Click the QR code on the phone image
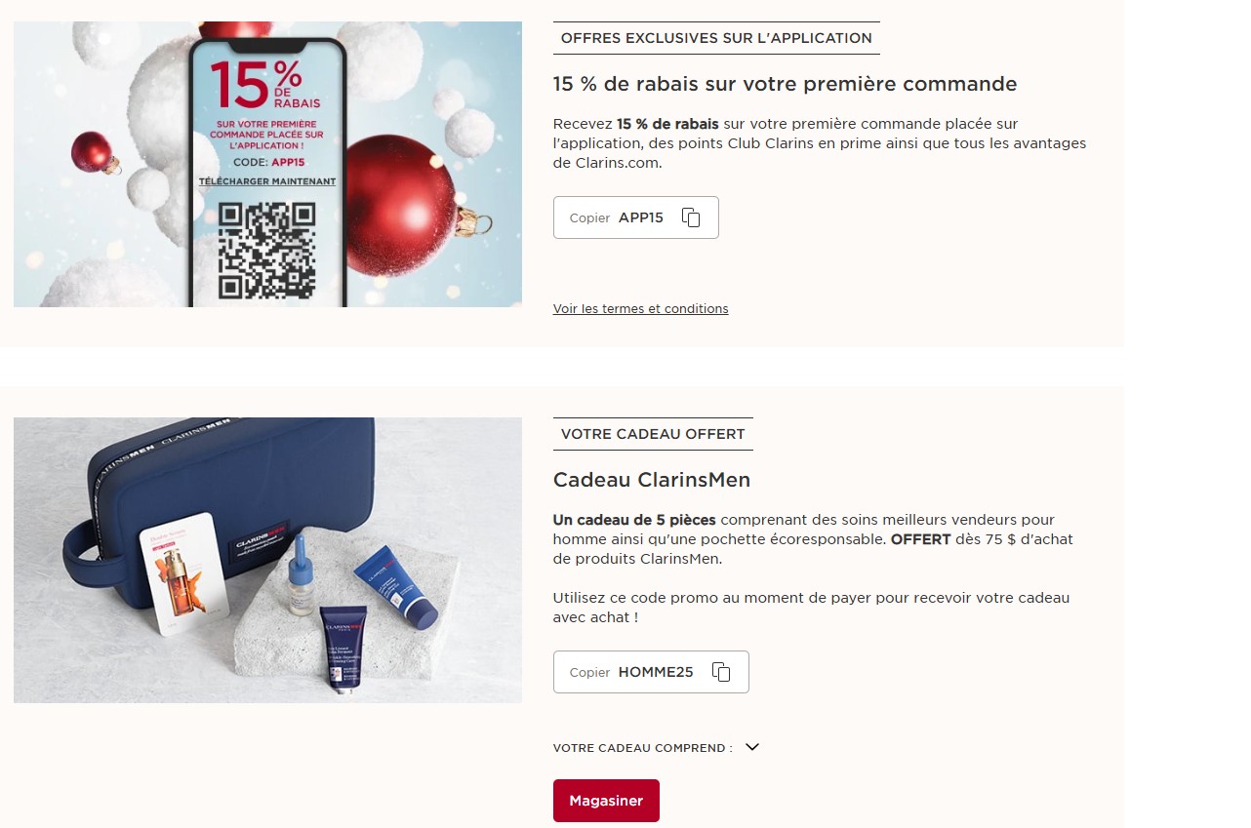 tap(266, 250)
